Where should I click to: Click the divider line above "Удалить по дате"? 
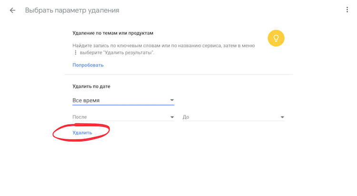[x=178, y=75]
